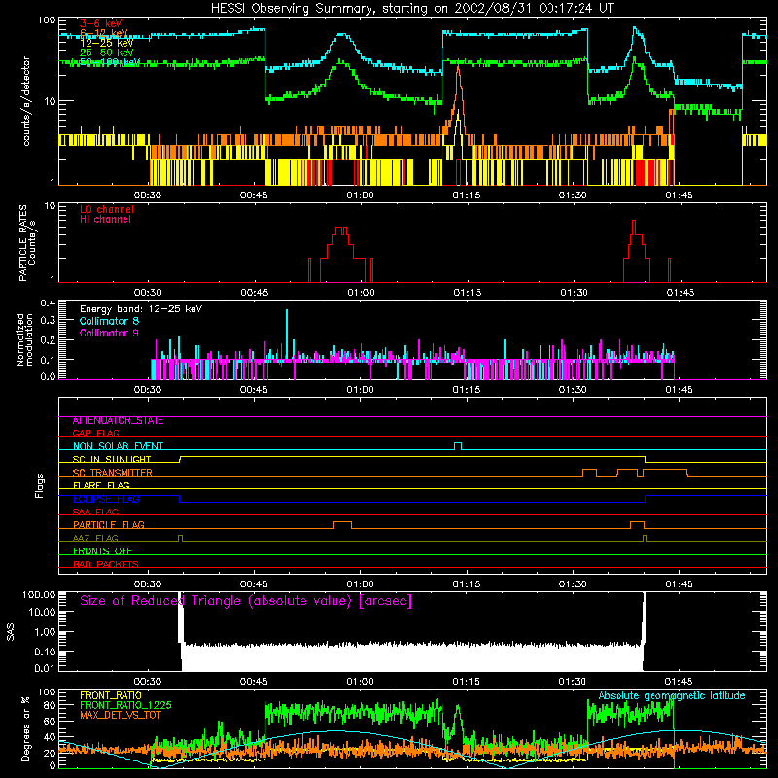Click the "Absolute geomagnetic latitude" label
This screenshot has width=778, height=778.
tap(672, 696)
